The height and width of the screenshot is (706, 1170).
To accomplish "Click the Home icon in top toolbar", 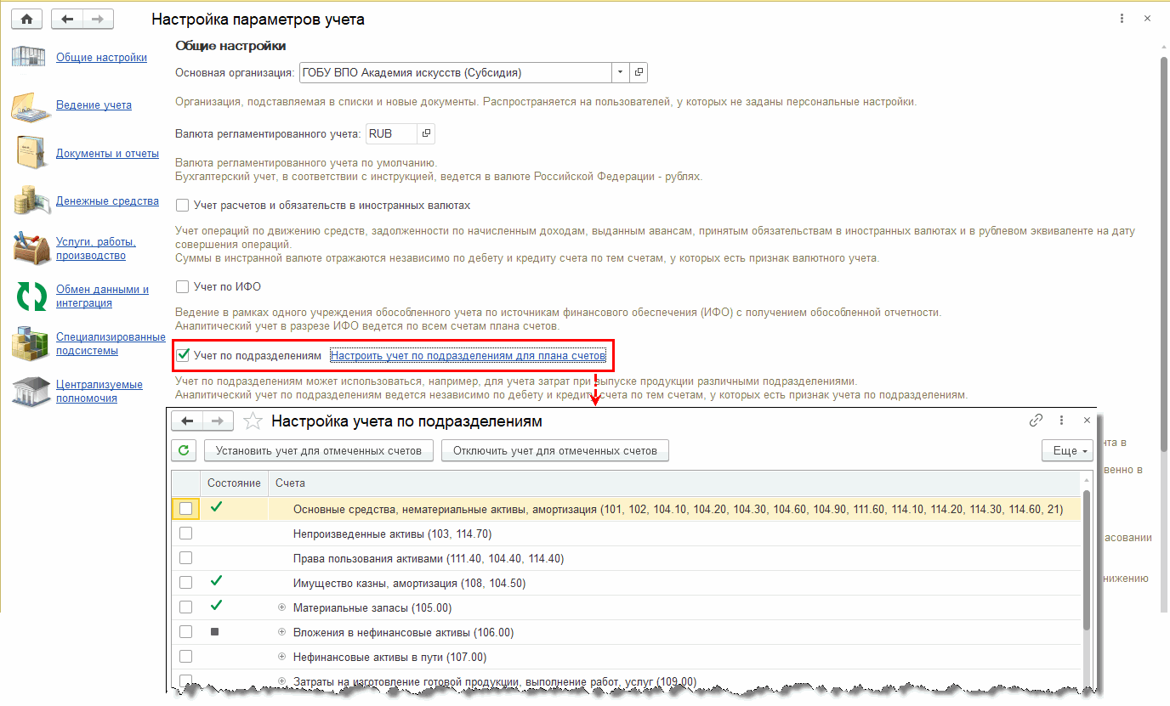I will [26, 19].
